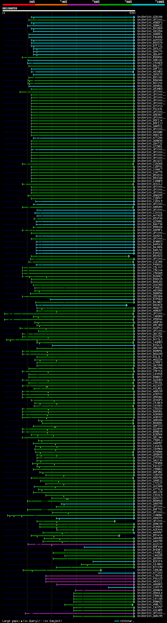Click UniRef100_B5X5Z3 label
The height and width of the screenshot is (623, 167).
[x=150, y=256]
